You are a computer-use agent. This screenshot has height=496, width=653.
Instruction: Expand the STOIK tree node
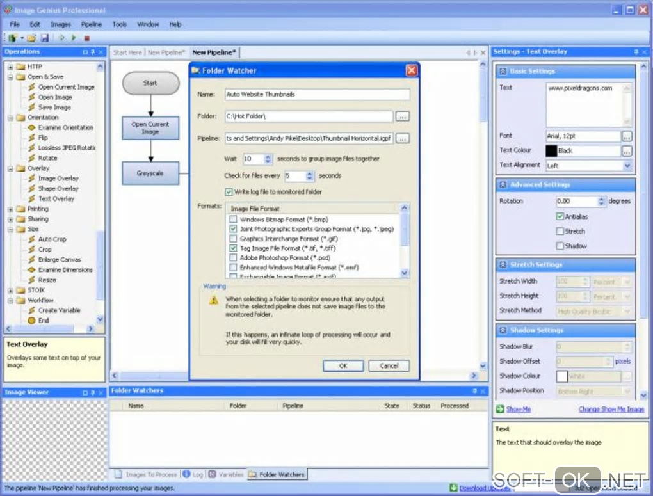[10, 291]
